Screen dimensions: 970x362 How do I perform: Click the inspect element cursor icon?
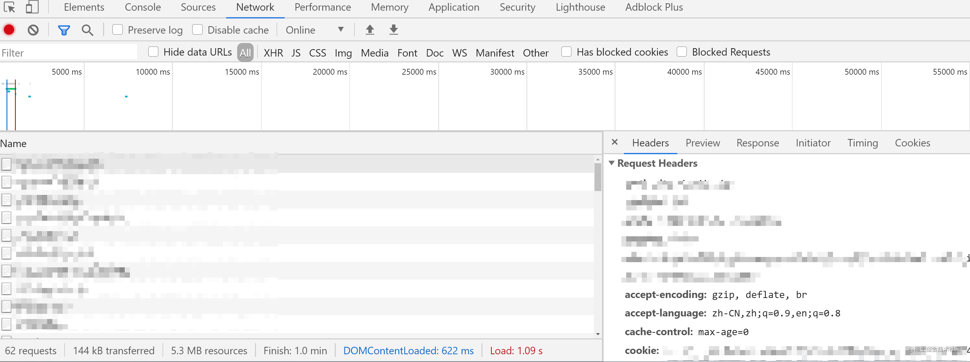tap(9, 7)
